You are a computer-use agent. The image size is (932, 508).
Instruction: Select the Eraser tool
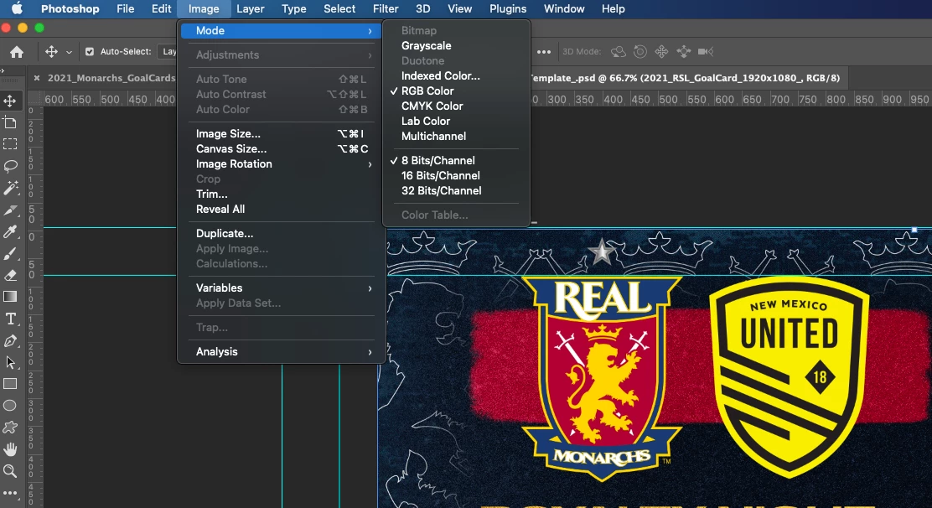pyautogui.click(x=10, y=275)
